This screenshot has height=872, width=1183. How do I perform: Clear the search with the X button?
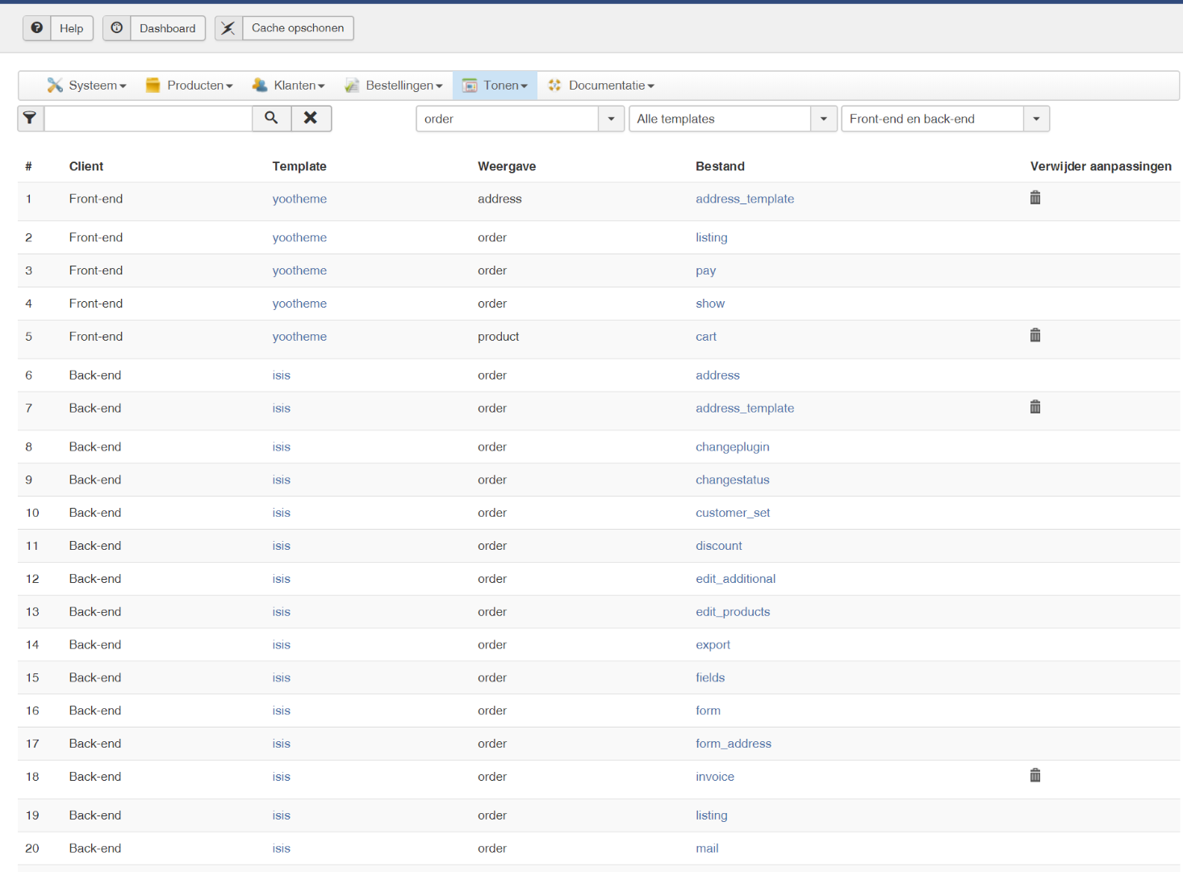311,118
